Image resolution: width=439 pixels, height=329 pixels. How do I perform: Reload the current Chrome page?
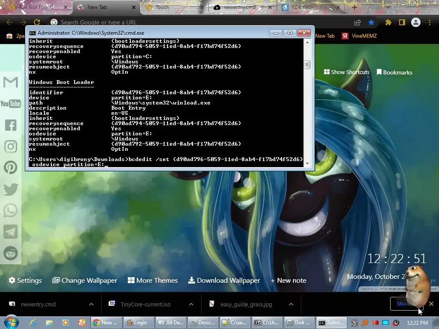pyautogui.click(x=37, y=22)
